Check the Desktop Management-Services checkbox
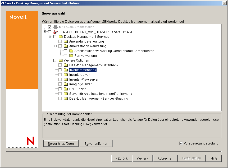This screenshot has height=168, width=228. tap(55, 37)
